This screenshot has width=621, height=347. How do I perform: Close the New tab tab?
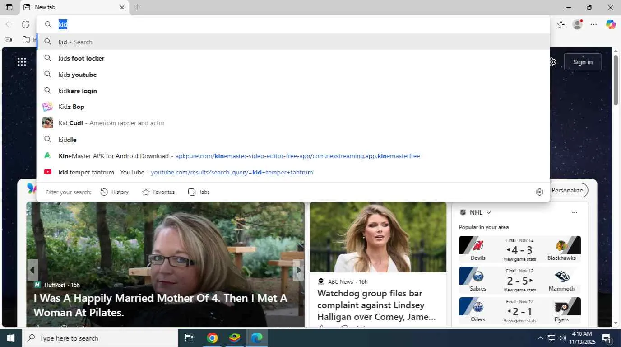[122, 7]
